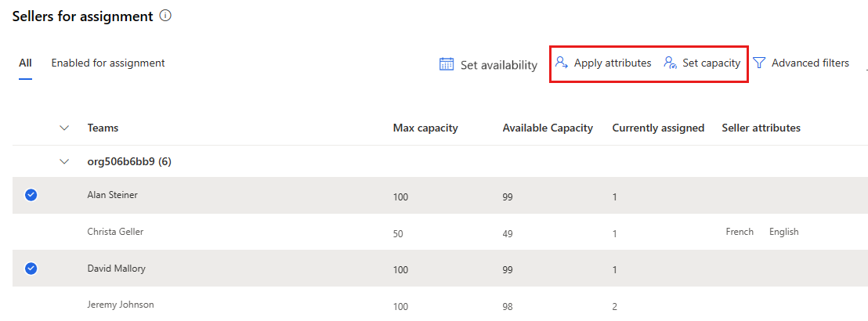868x321 pixels.
Task: Click the Set capacity person icon
Action: (x=670, y=63)
